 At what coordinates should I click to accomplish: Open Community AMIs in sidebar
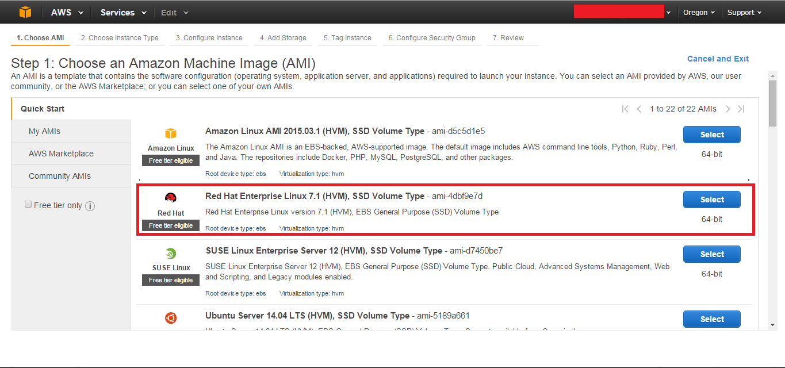(71, 176)
